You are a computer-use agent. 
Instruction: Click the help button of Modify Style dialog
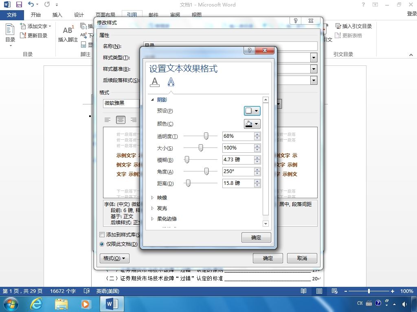(x=296, y=21)
